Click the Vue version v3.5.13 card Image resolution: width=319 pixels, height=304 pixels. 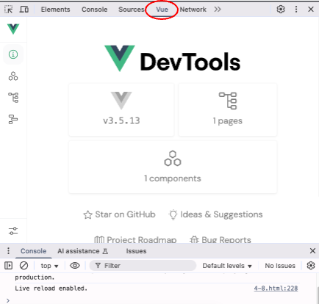pyautogui.click(x=121, y=109)
